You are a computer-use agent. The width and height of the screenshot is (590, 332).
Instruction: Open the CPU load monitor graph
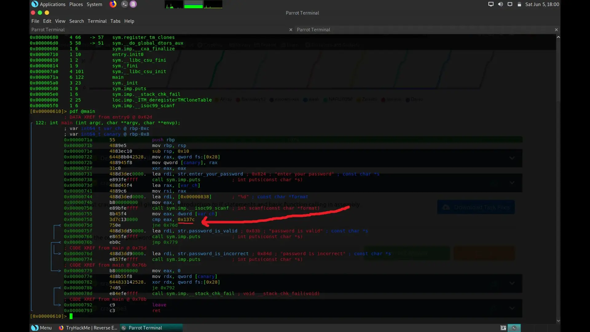[x=174, y=4]
